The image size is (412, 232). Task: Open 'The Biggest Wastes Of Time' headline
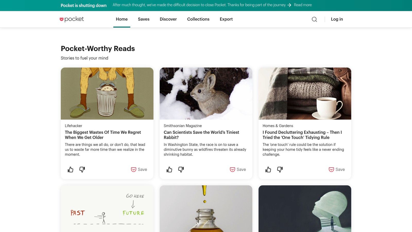(x=103, y=135)
